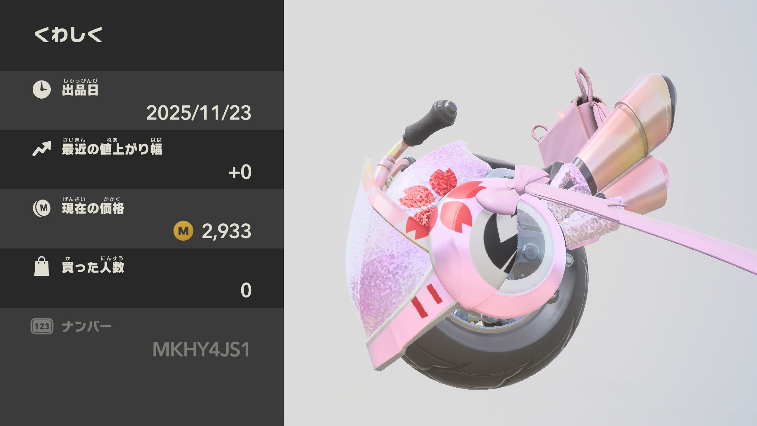Click the price value 2,933
Viewport: 757px width, 426px height.
point(226,231)
